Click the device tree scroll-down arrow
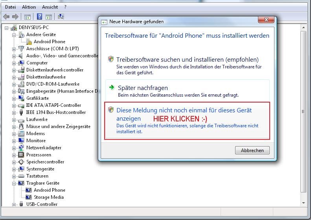The image size is (311, 220). (x=304, y=203)
